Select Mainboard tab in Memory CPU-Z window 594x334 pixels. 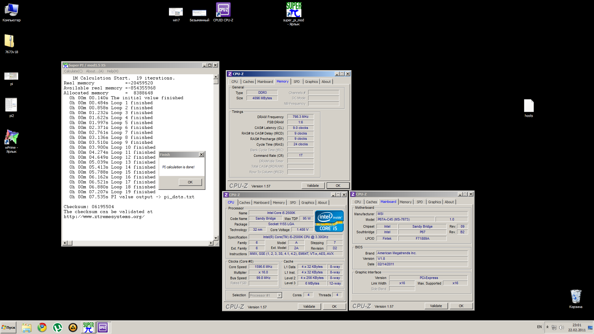[265, 82]
